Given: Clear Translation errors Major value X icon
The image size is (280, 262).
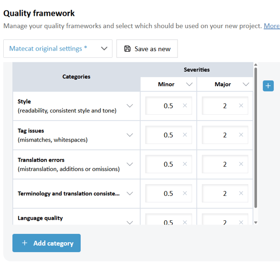Looking at the screenshot, I should pos(241,164).
